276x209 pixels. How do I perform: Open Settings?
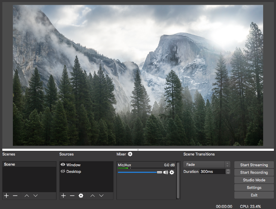[x=254, y=188]
